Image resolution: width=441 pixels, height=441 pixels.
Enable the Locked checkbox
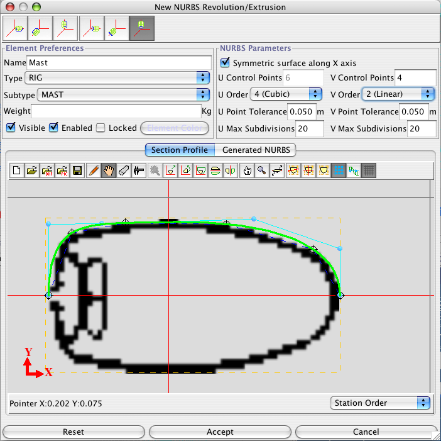(x=101, y=128)
